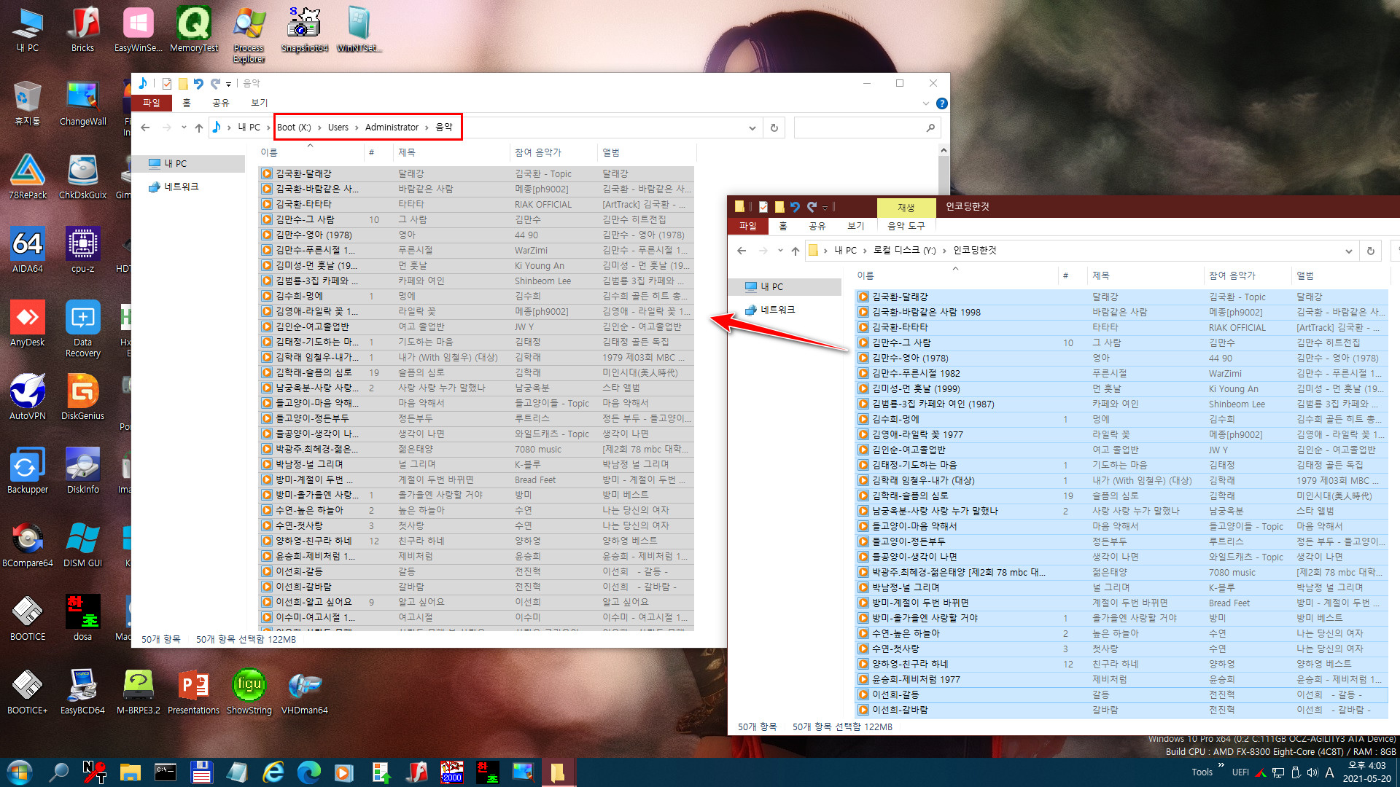Open 파일 menu in 음악 window
This screenshot has height=787, width=1400.
pos(152,103)
